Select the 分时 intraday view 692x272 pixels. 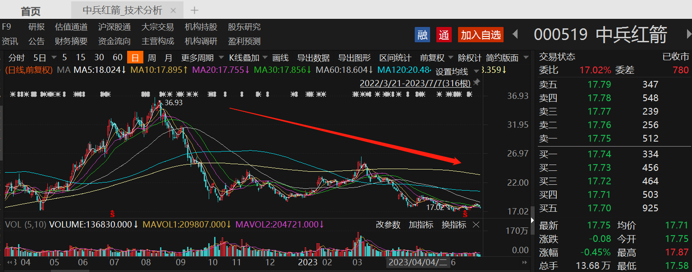17,58
